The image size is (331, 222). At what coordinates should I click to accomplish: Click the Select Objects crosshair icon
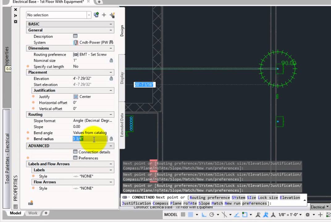104,15
